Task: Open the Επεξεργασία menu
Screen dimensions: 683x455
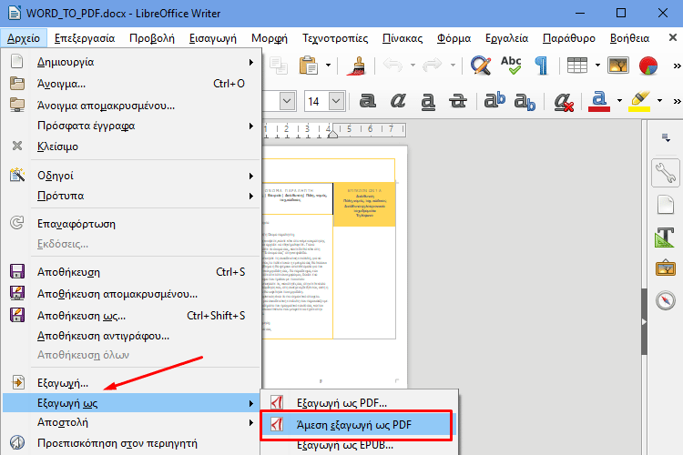Action: click(x=85, y=38)
